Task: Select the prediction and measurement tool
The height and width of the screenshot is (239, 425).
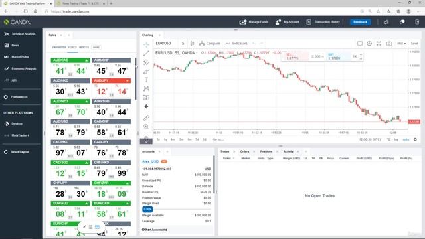Action: click(x=146, y=98)
